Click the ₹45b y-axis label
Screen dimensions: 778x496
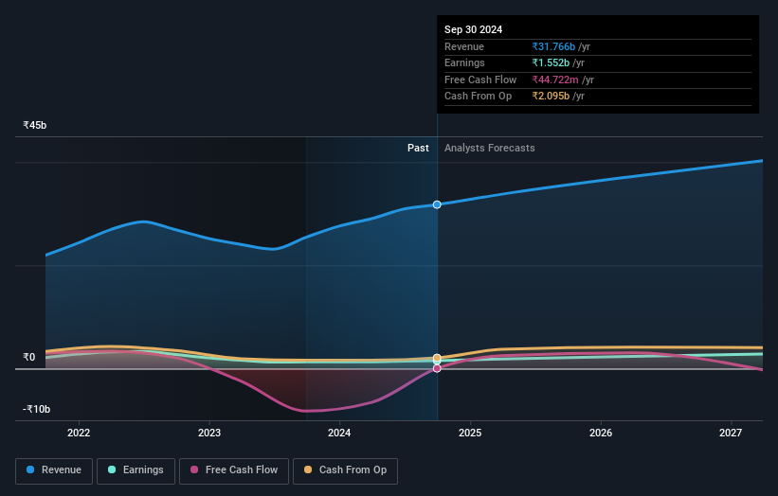point(35,125)
